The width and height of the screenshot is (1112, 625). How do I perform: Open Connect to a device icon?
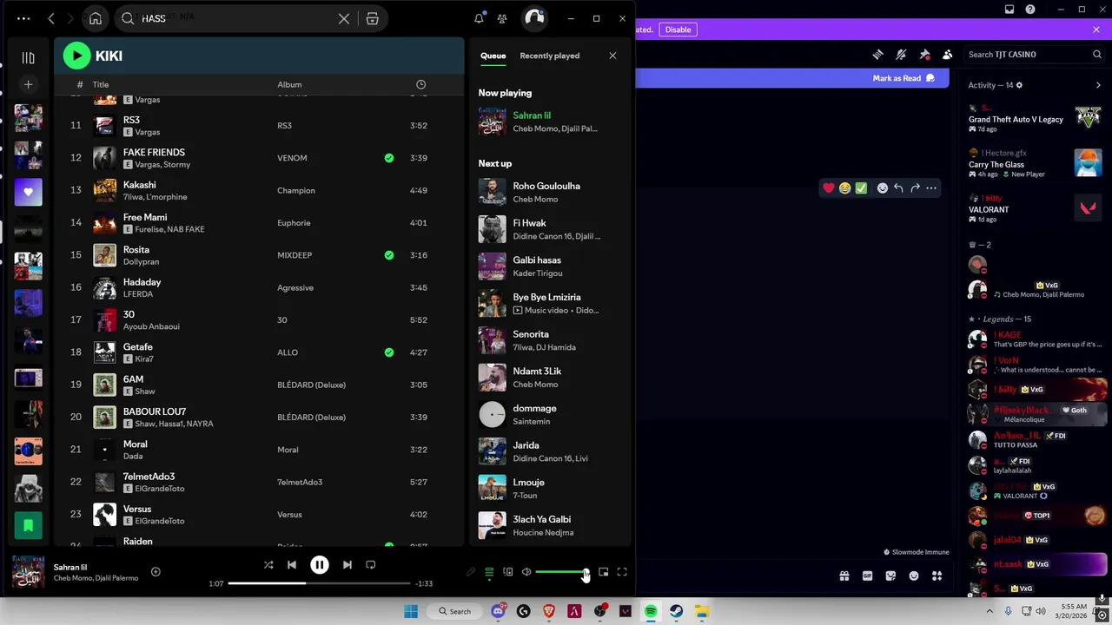coord(508,572)
